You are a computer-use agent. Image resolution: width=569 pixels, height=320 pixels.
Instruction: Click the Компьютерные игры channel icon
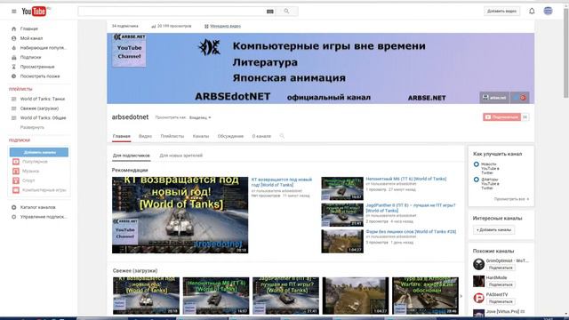click(16, 189)
